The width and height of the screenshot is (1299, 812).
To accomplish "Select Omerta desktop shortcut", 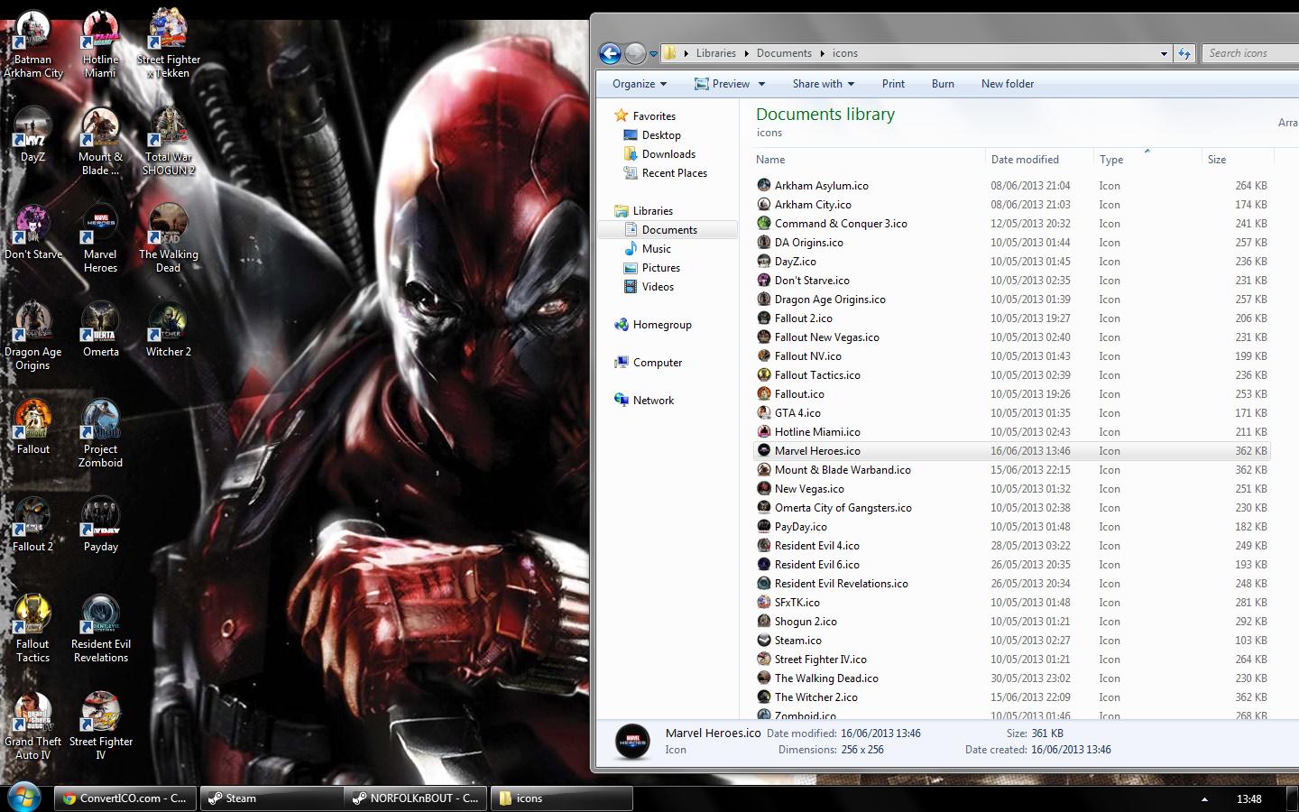I will 100,330.
